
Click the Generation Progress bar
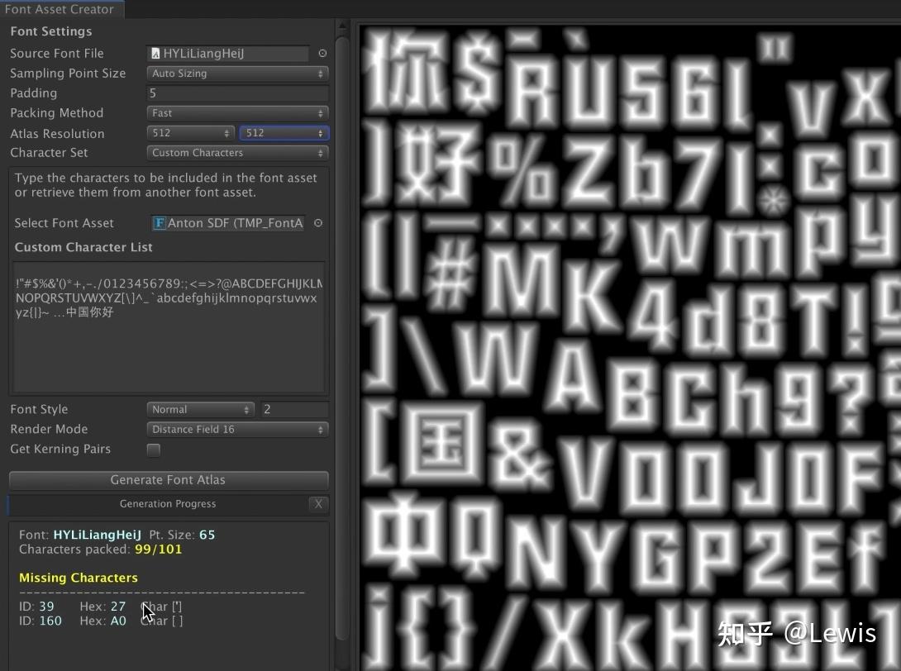168,504
